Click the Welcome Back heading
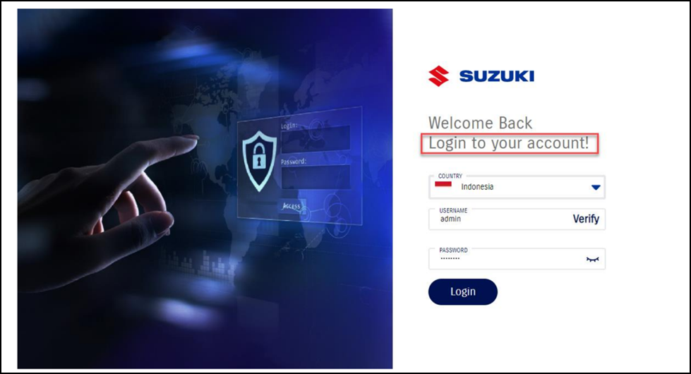The width and height of the screenshot is (691, 374). click(481, 123)
